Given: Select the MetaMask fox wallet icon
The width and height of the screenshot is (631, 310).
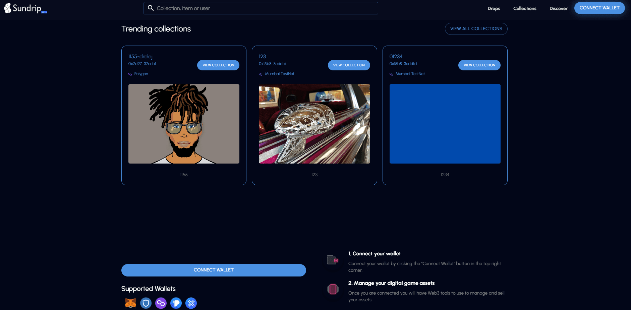Looking at the screenshot, I should point(130,303).
